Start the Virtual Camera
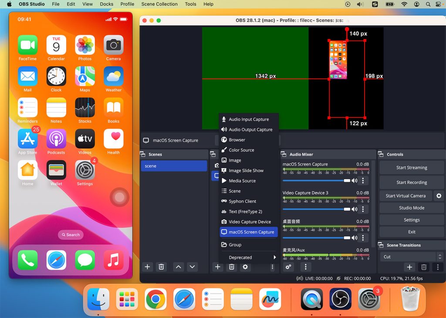446x318 pixels. [405, 196]
